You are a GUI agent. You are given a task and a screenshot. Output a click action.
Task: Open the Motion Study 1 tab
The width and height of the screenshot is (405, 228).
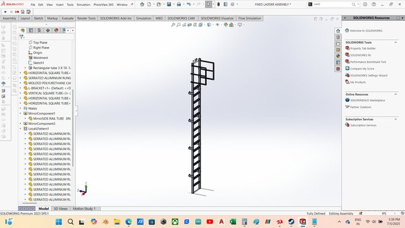(84, 208)
